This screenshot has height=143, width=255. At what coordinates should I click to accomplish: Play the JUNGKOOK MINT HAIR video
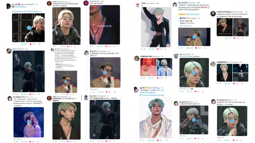coord(194,120)
